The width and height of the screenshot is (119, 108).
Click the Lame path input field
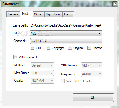point(66,25)
